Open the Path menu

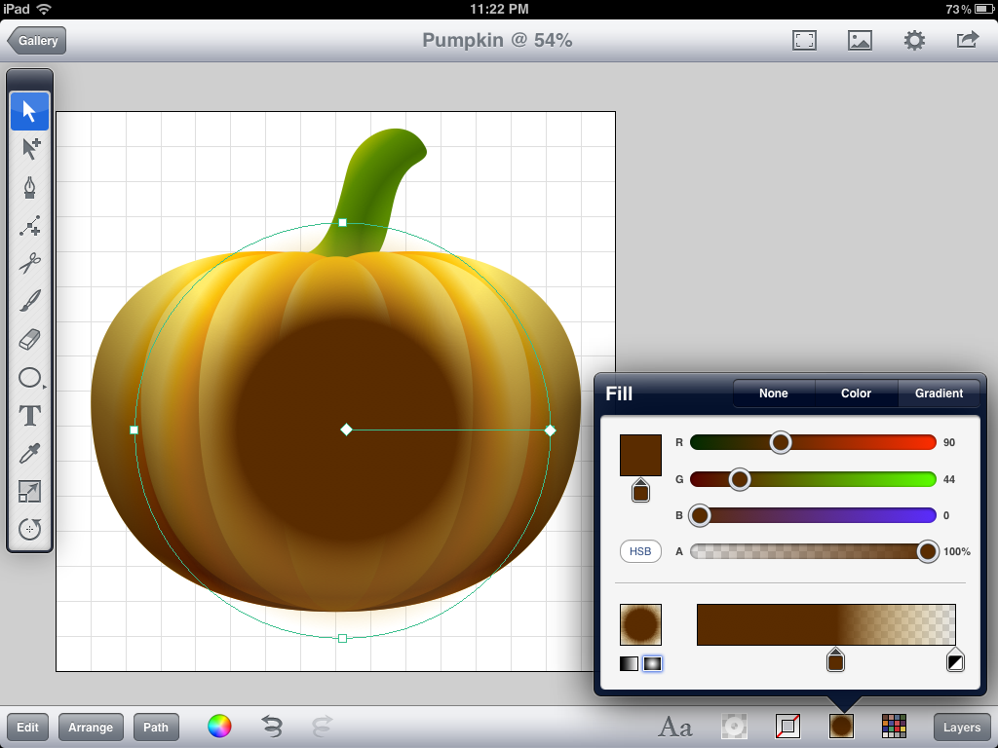pos(156,727)
